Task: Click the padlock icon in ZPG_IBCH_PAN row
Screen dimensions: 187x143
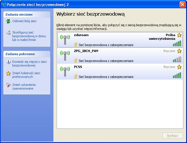Action: (76, 60)
